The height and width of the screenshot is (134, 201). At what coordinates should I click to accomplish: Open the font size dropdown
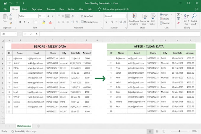[45, 16]
